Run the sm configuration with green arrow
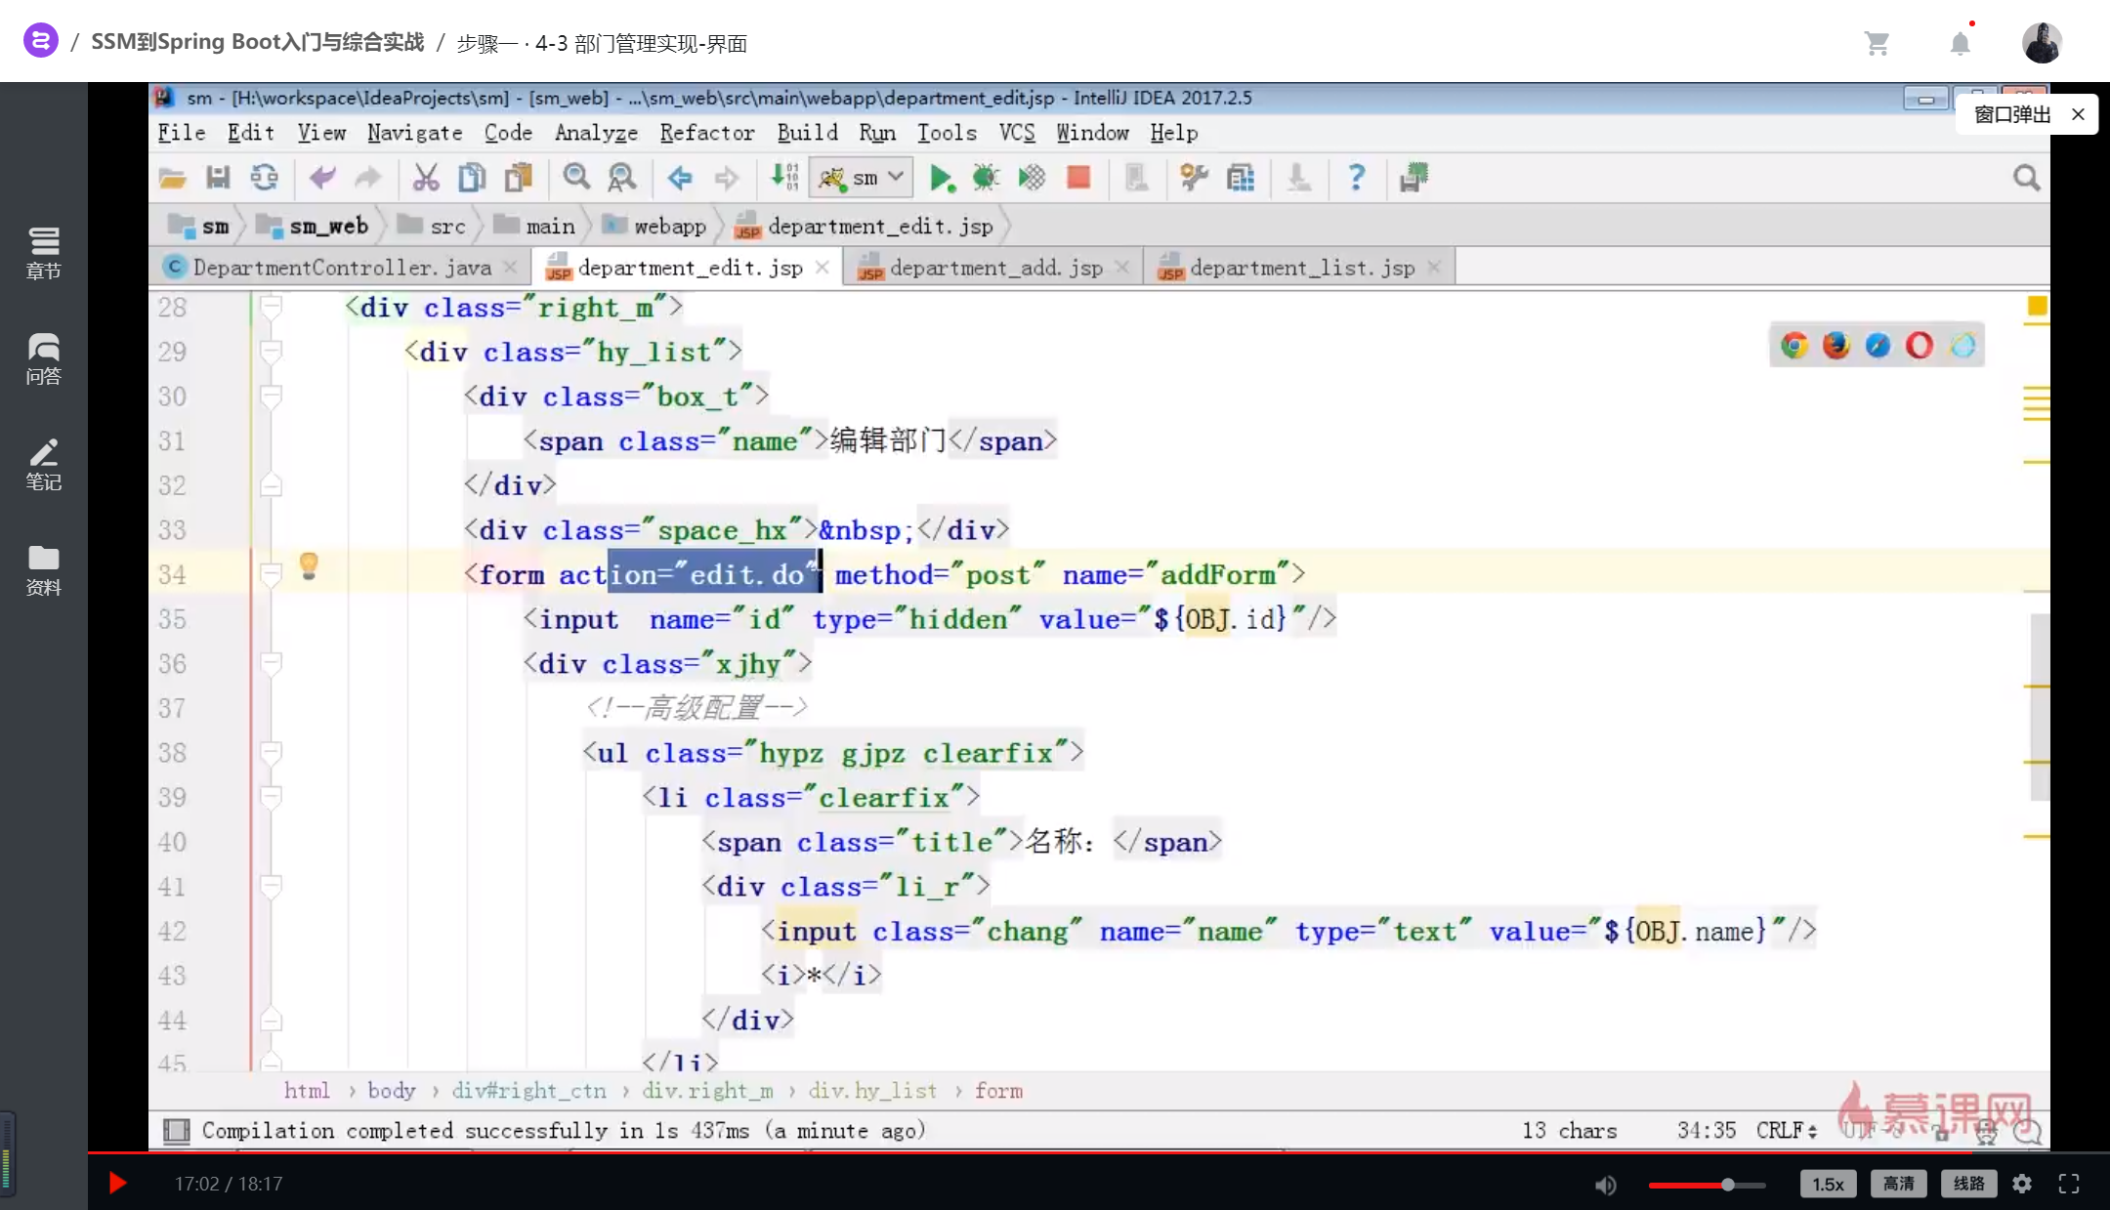The height and width of the screenshot is (1210, 2110). pyautogui.click(x=941, y=178)
